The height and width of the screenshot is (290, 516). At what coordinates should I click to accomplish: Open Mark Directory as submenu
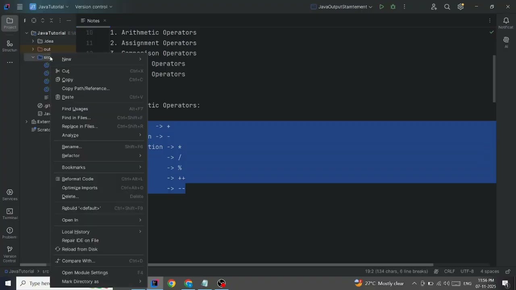pyautogui.click(x=99, y=282)
